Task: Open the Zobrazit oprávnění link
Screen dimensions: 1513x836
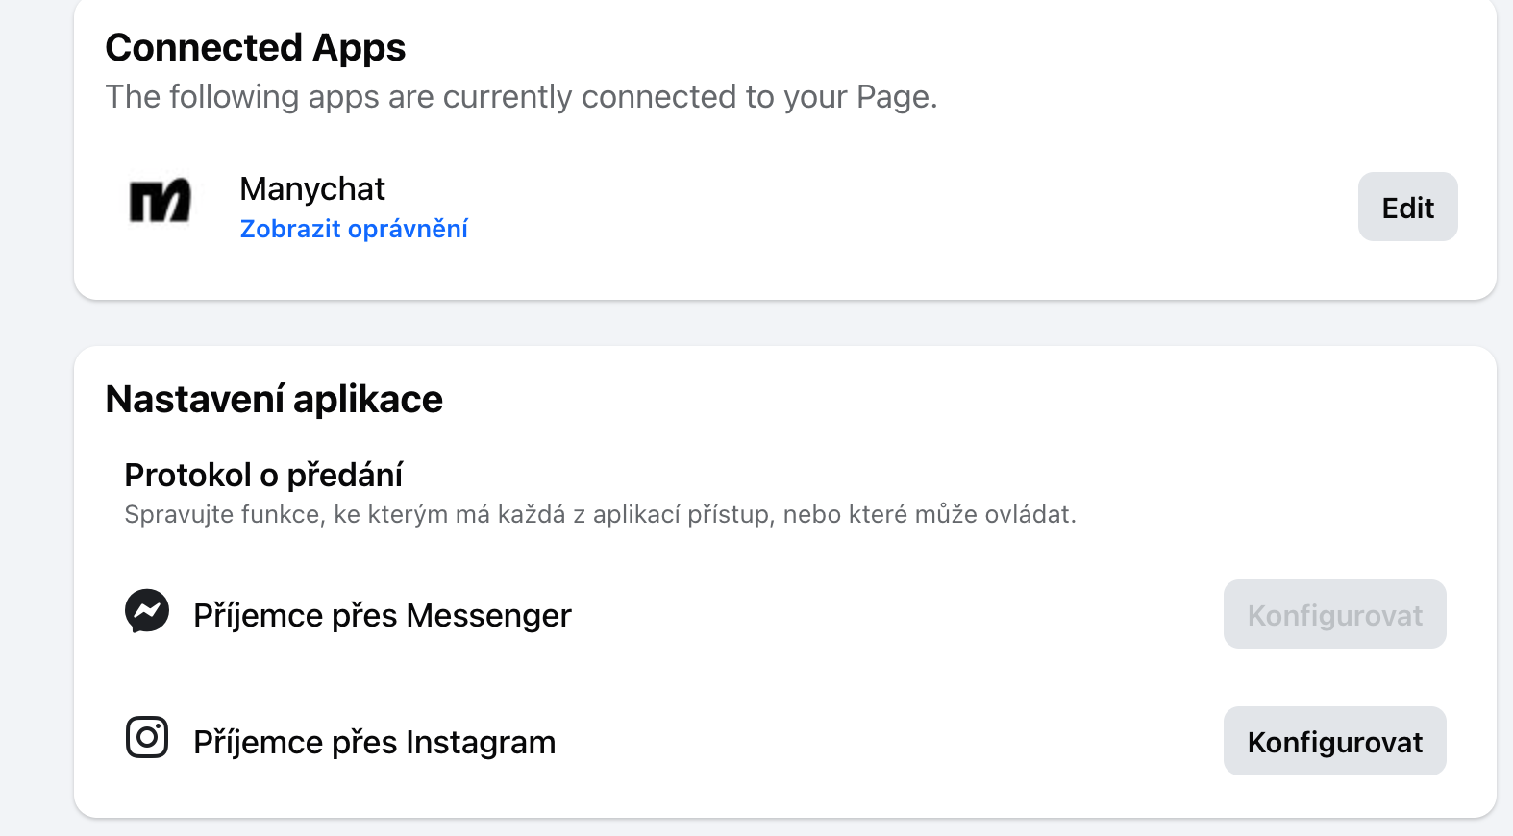Action: click(354, 229)
